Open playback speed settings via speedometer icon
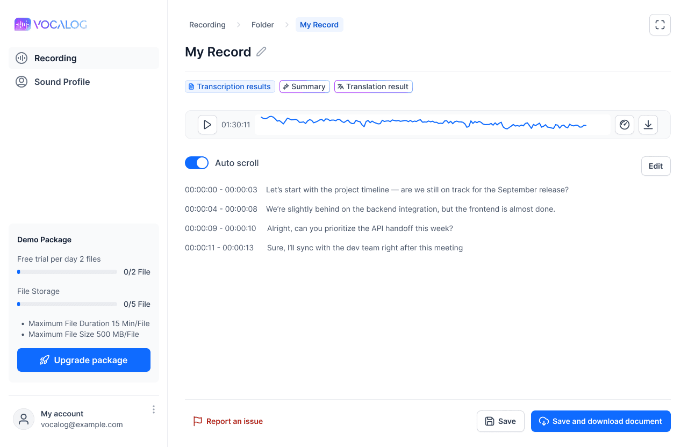 click(624, 124)
